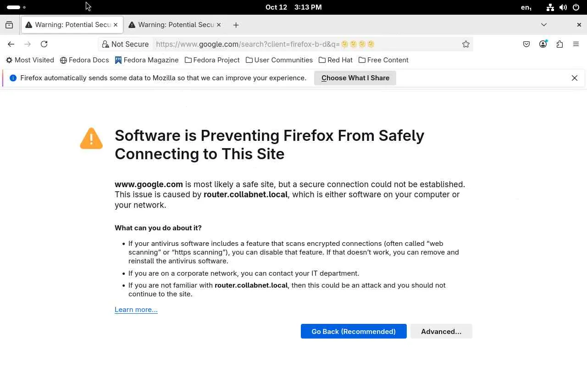This screenshot has height=367, width=587.
Task: Open the User Communities bookmarks folder
Action: tap(279, 60)
